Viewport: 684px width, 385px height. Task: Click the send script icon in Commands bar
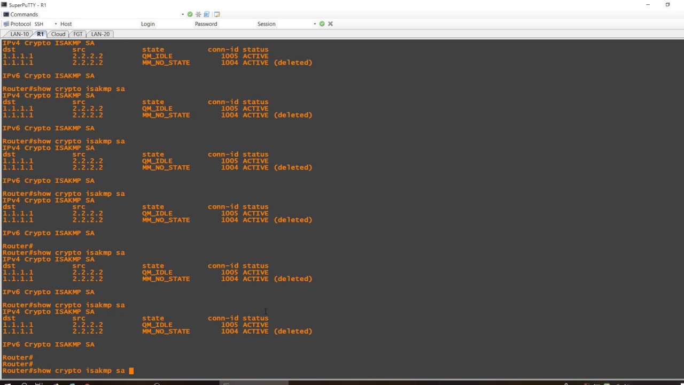(x=207, y=14)
